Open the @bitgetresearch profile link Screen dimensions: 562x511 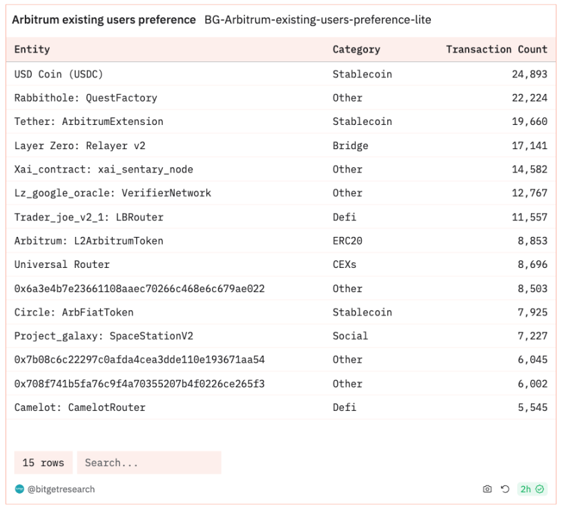tap(61, 489)
